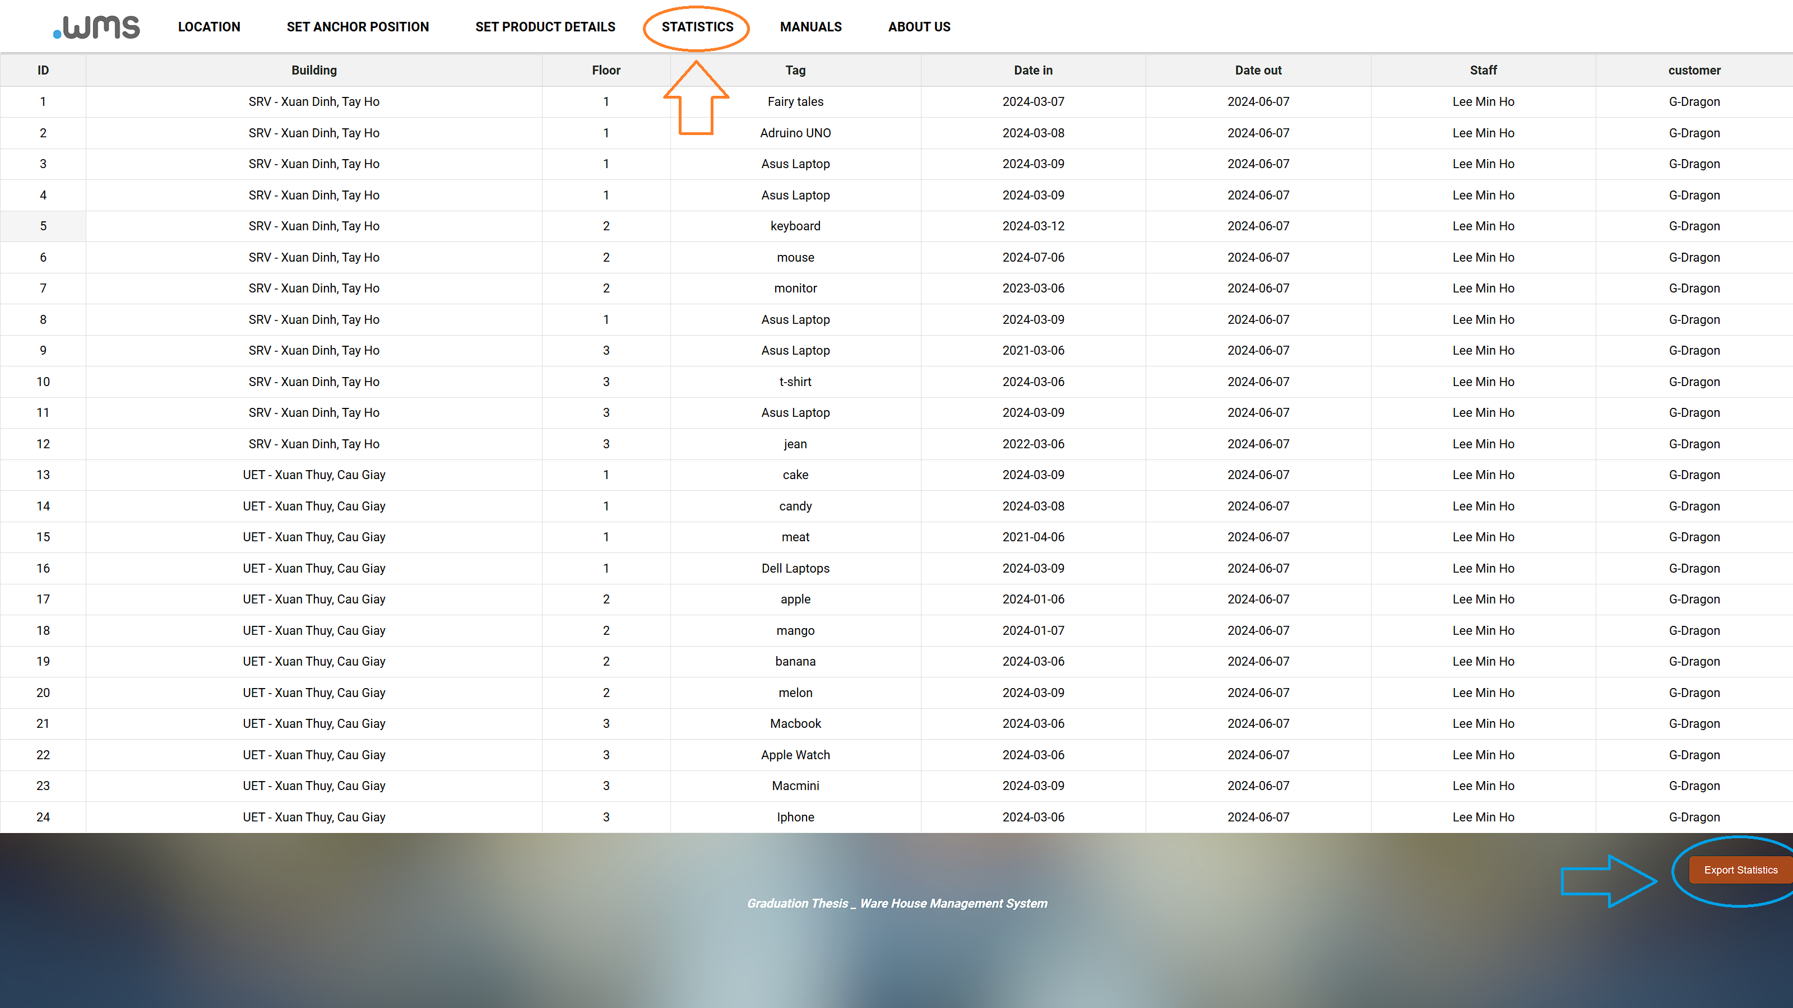Open the LOCATION menu item
This screenshot has width=1793, height=1008.
click(x=209, y=27)
